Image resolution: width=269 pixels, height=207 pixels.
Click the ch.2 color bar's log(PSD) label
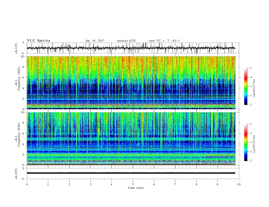coord(254,144)
